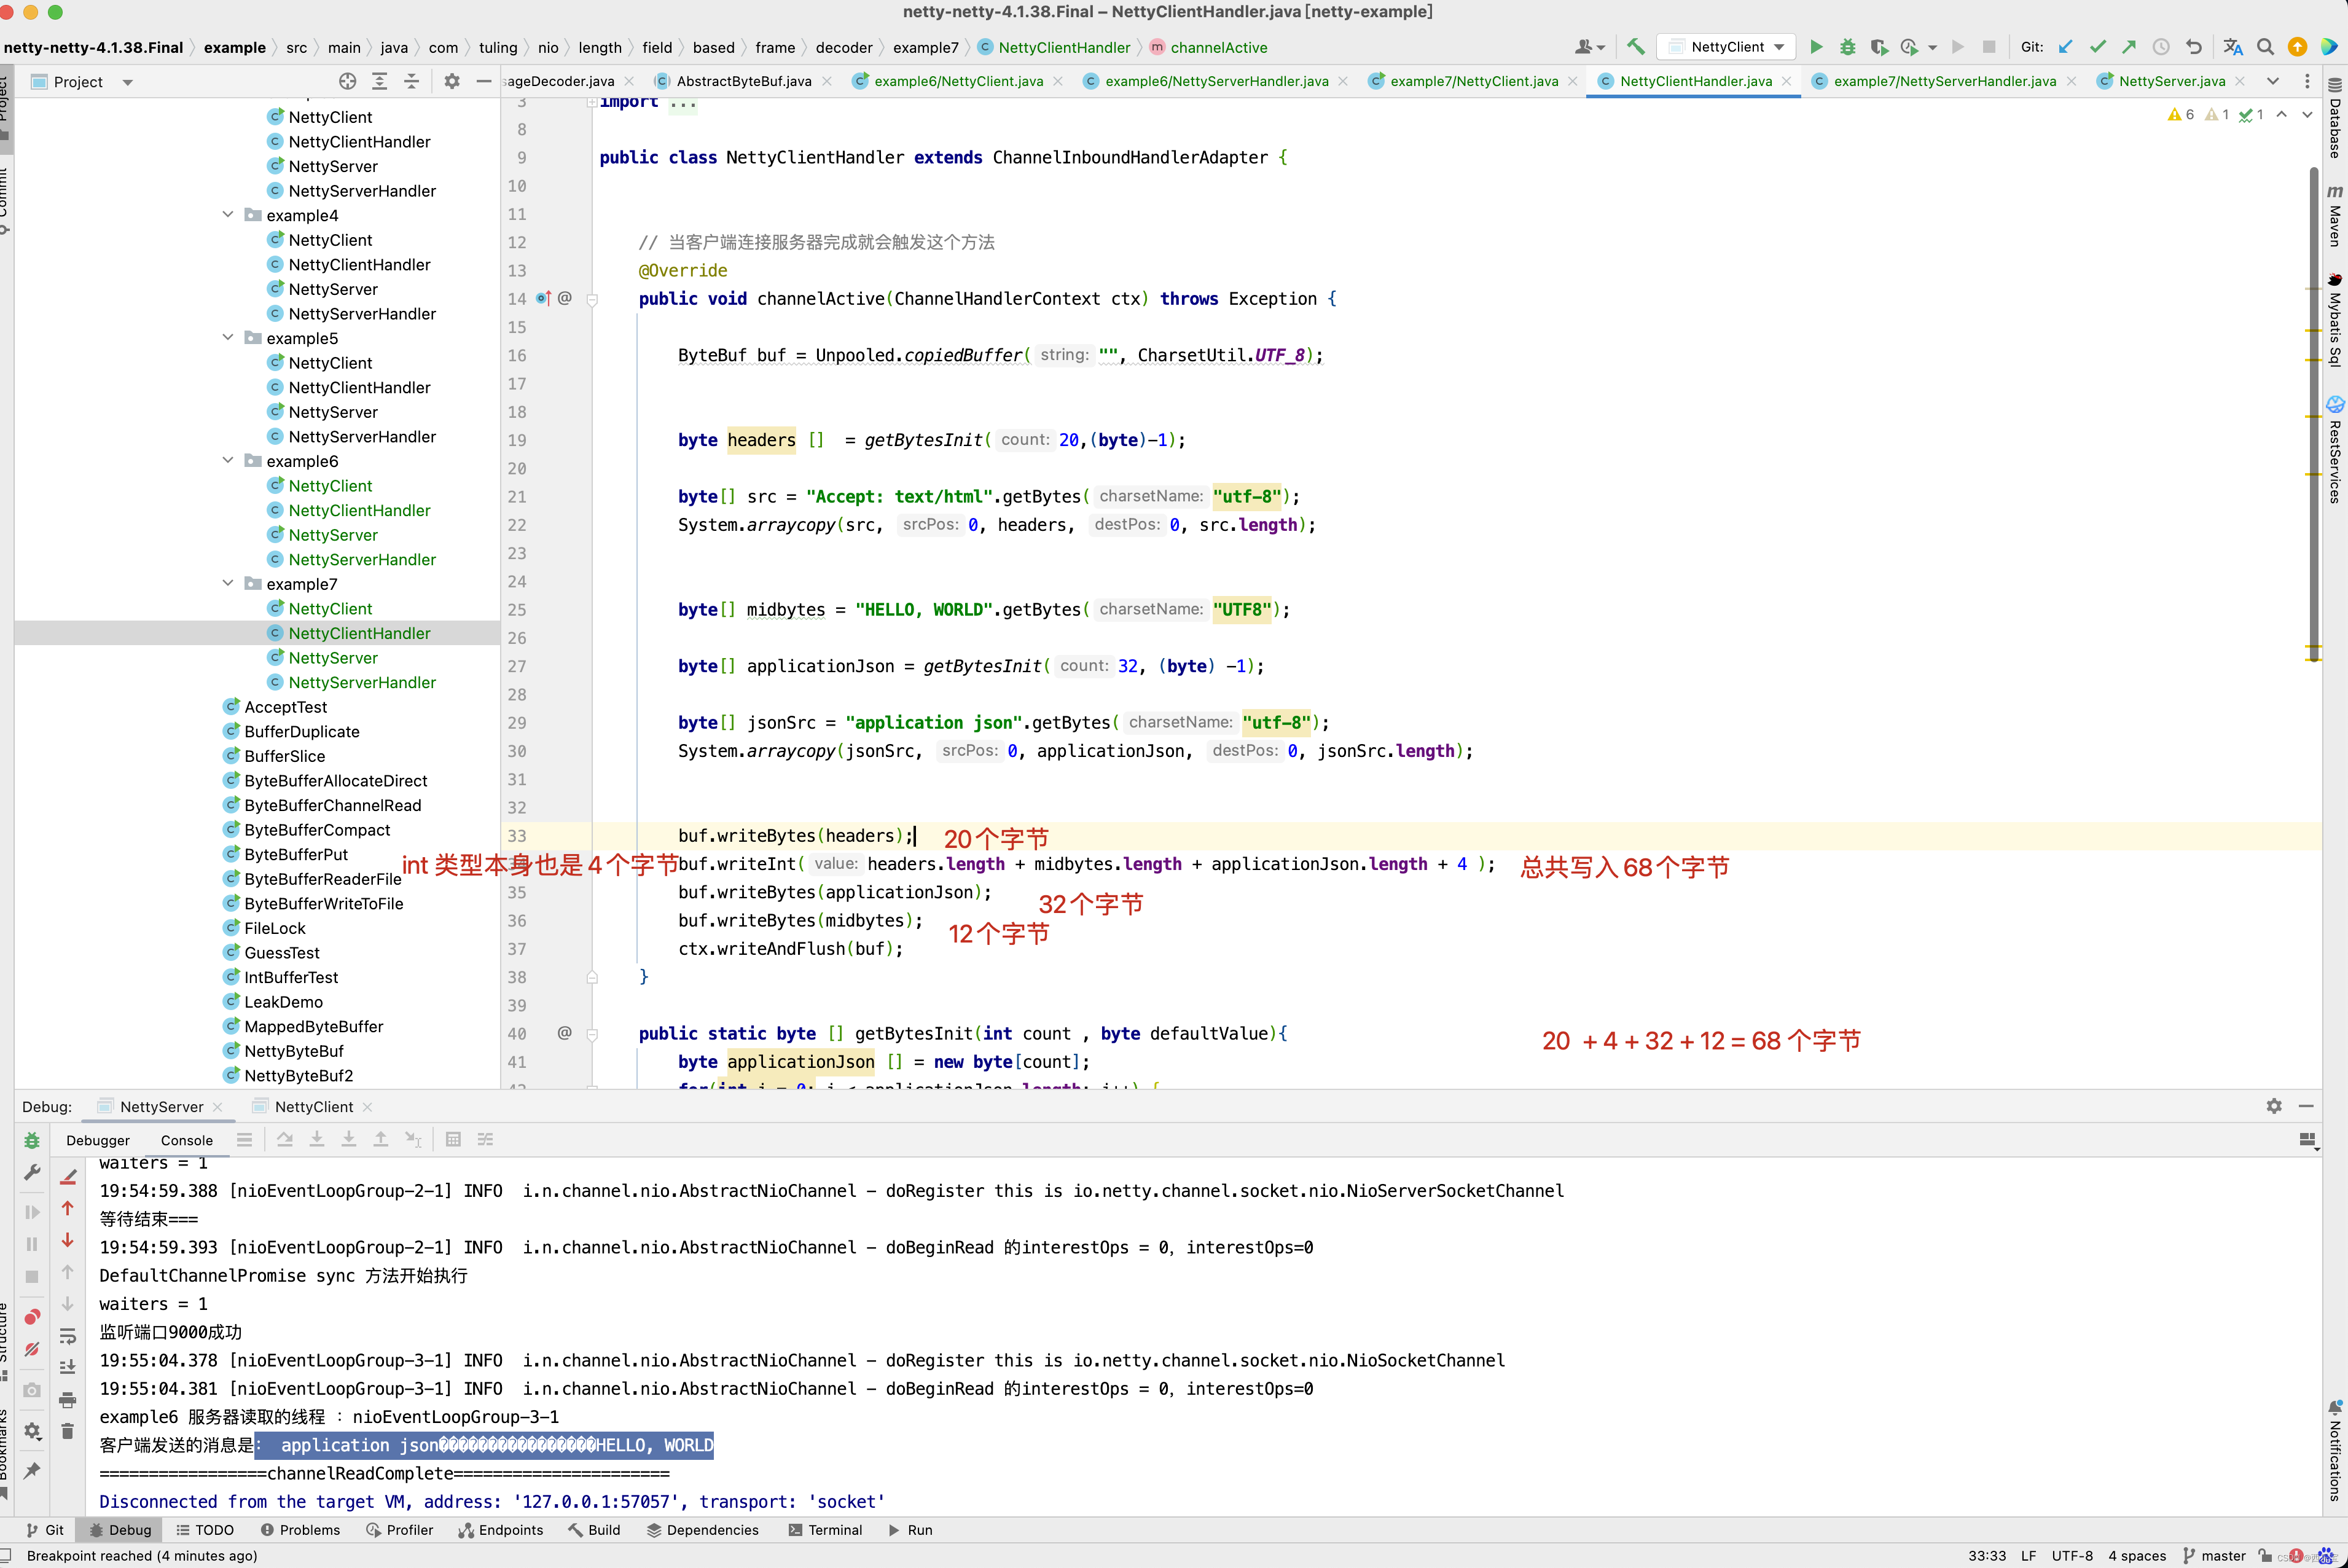Collapse the example5 folder node
This screenshot has height=1568, width=2348.
point(228,338)
